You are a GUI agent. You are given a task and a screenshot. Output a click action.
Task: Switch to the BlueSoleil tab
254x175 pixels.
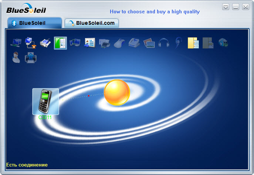[35, 23]
